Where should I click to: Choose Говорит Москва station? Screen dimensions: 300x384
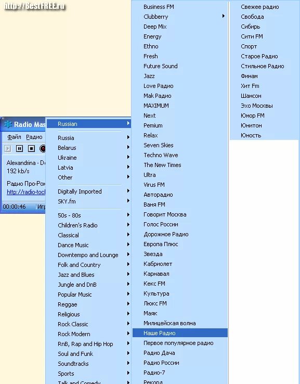180,214
